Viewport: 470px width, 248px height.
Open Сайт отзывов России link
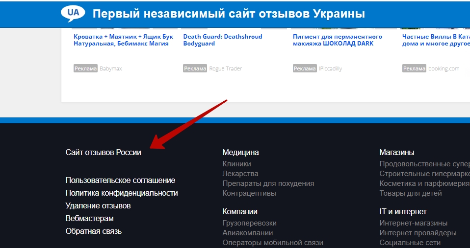pyautogui.click(x=103, y=153)
